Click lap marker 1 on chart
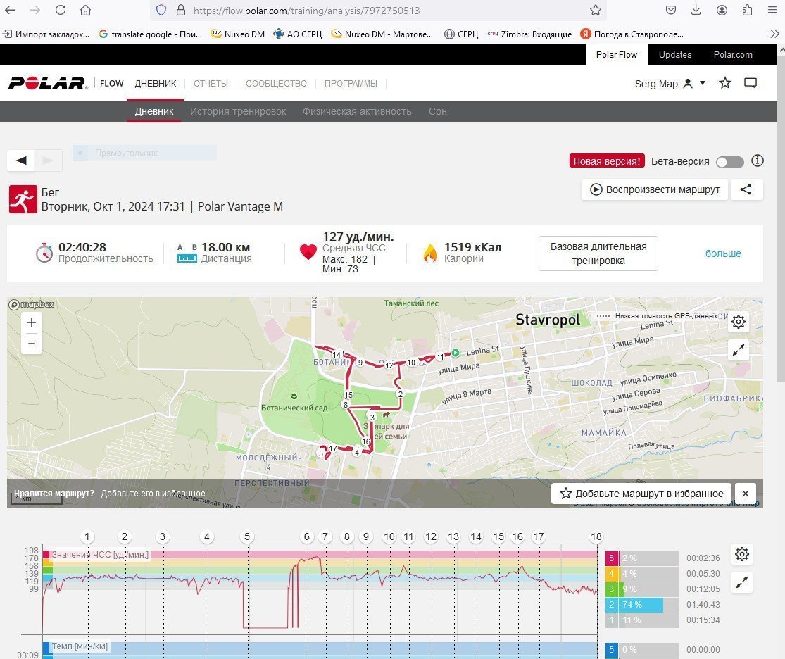The width and height of the screenshot is (785, 659). tap(87, 536)
